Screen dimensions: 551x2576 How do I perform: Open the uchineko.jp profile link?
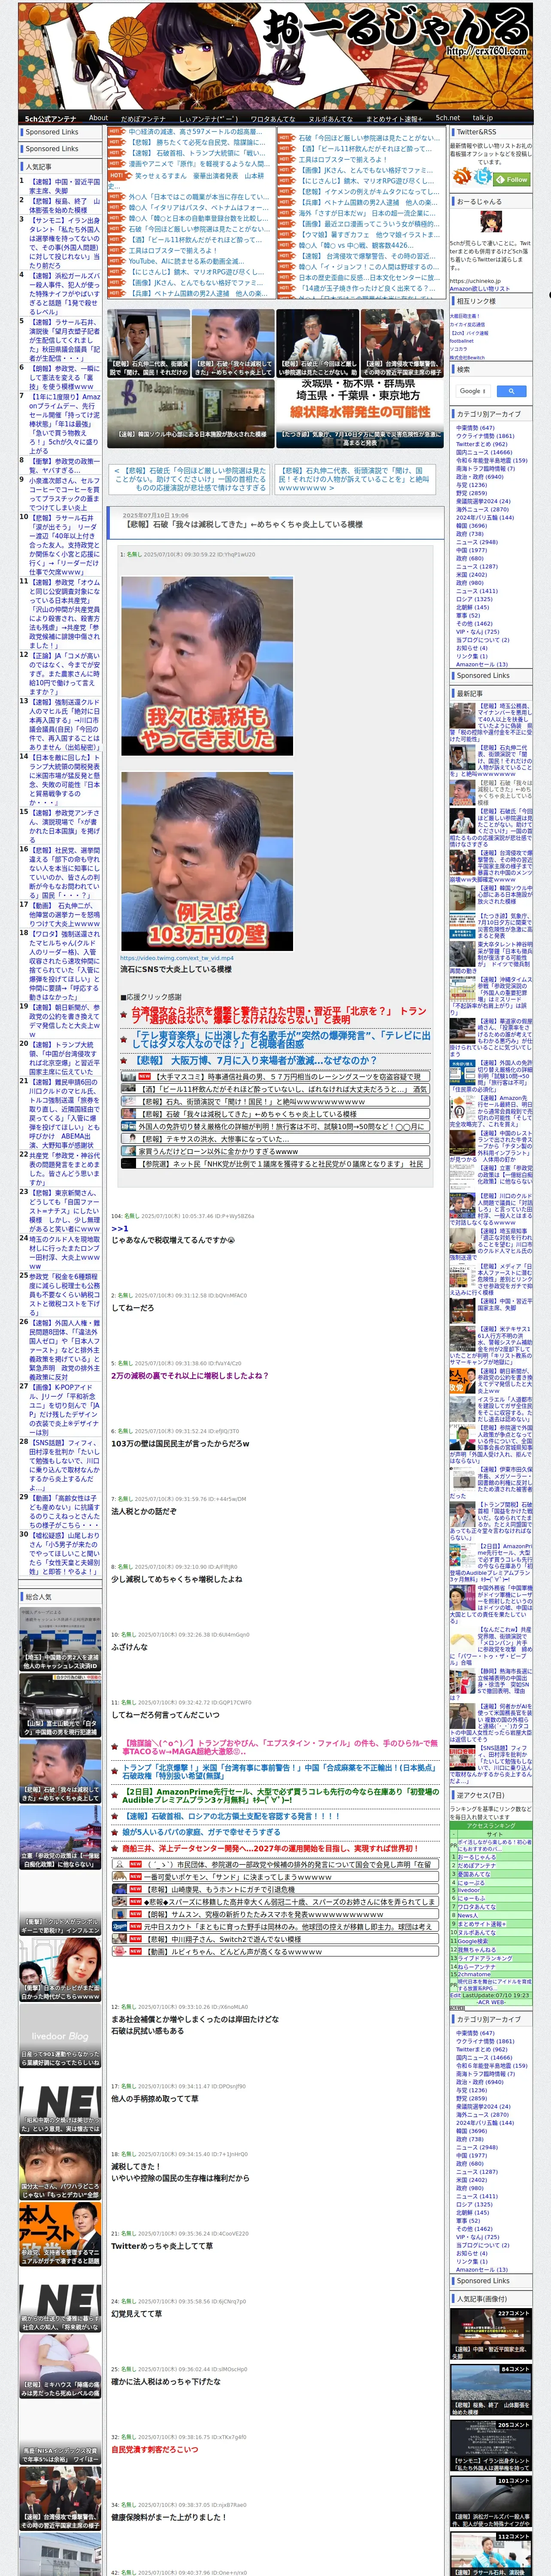click(474, 281)
